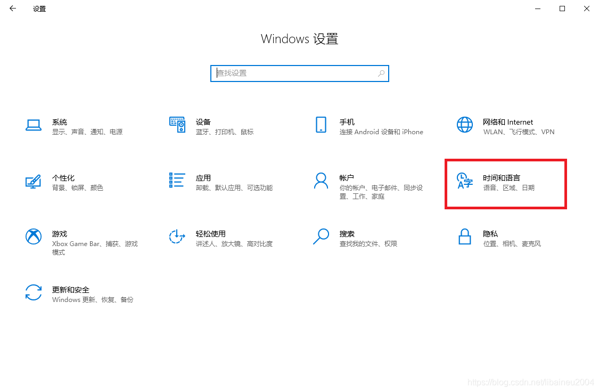Click the Accounts (帐户) person icon
This screenshot has width=599, height=392.
coord(321,181)
